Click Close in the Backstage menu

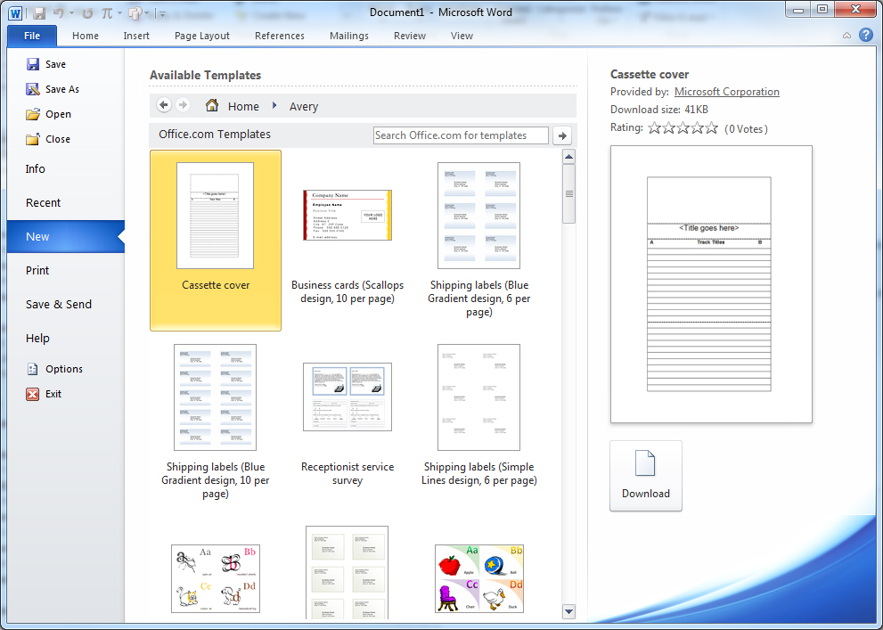[48, 139]
